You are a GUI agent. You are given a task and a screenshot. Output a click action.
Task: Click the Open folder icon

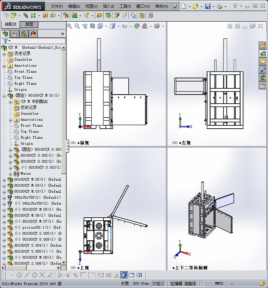coord(196,6)
